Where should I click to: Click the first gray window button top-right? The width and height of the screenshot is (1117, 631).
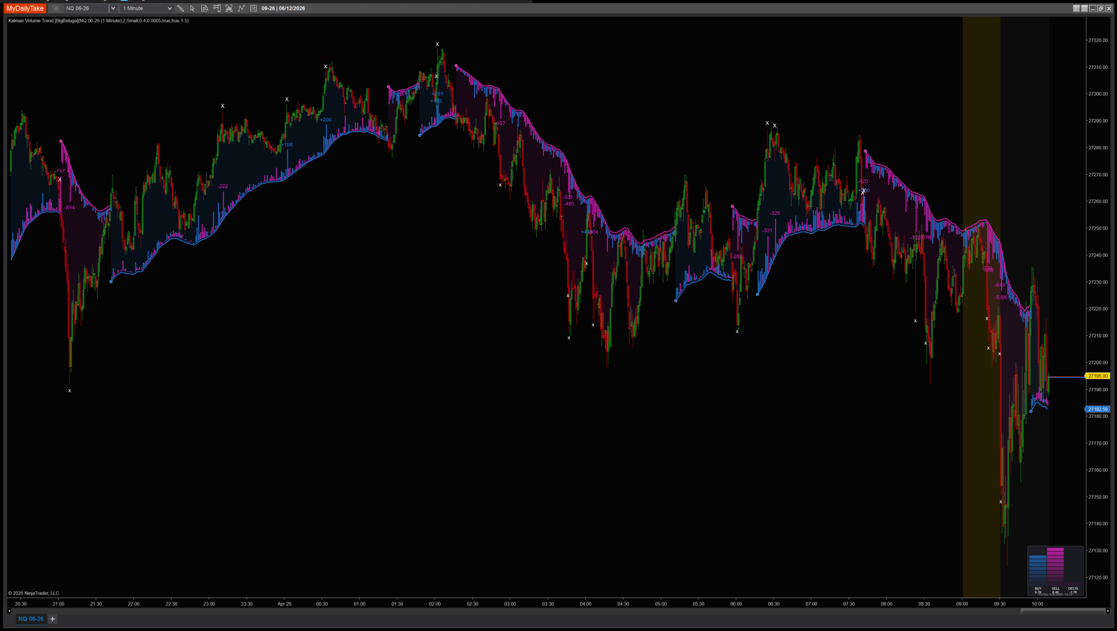tap(1076, 8)
